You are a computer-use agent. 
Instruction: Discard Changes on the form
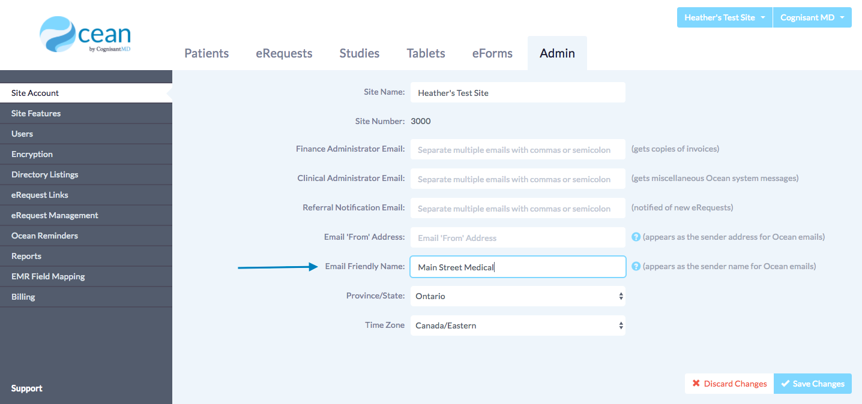pyautogui.click(x=729, y=384)
